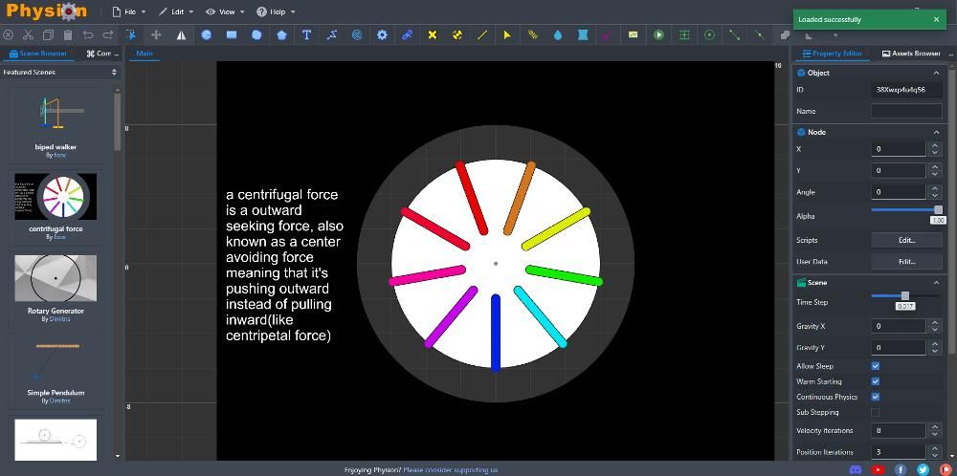
Task: Click the green play simulation button
Action: coord(659,34)
